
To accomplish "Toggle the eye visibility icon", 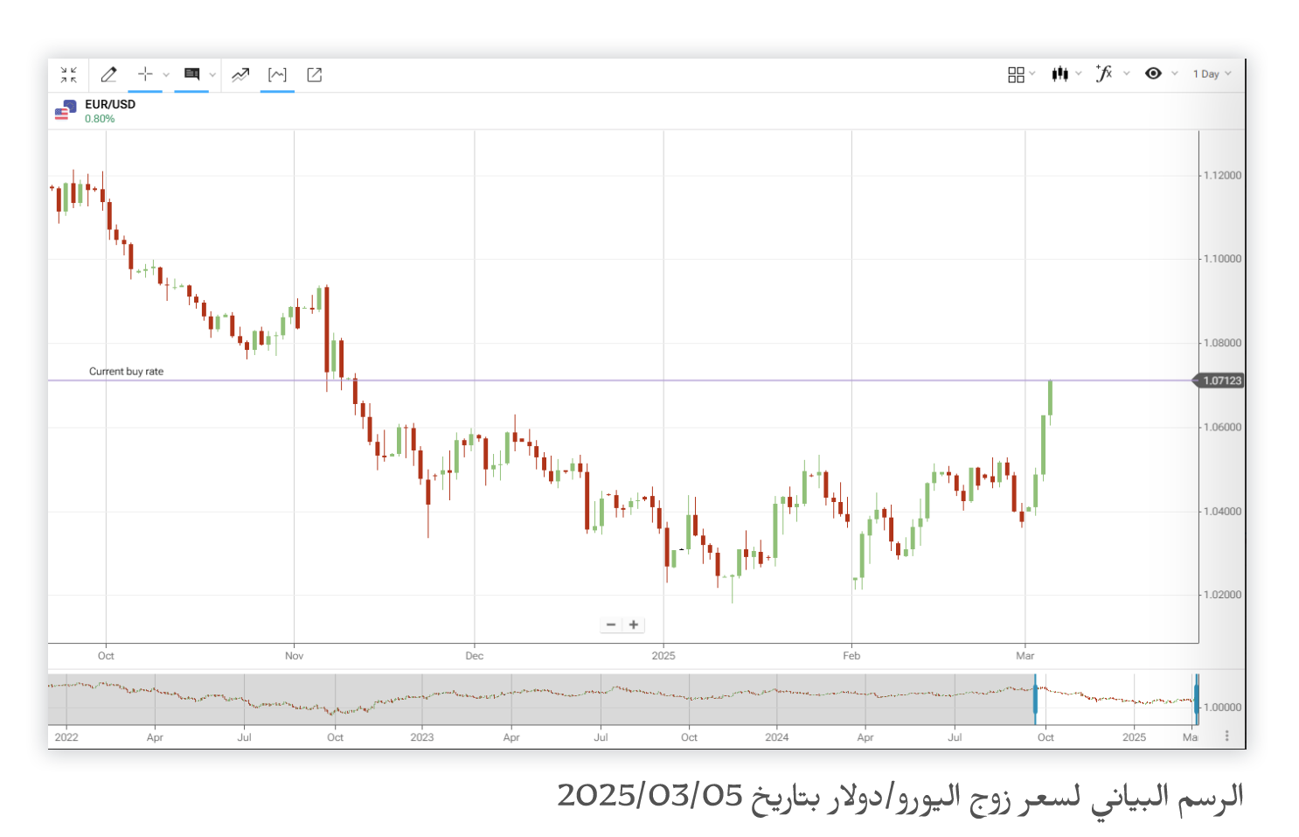I will (1153, 73).
